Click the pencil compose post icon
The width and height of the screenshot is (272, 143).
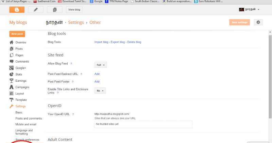click(36, 10)
